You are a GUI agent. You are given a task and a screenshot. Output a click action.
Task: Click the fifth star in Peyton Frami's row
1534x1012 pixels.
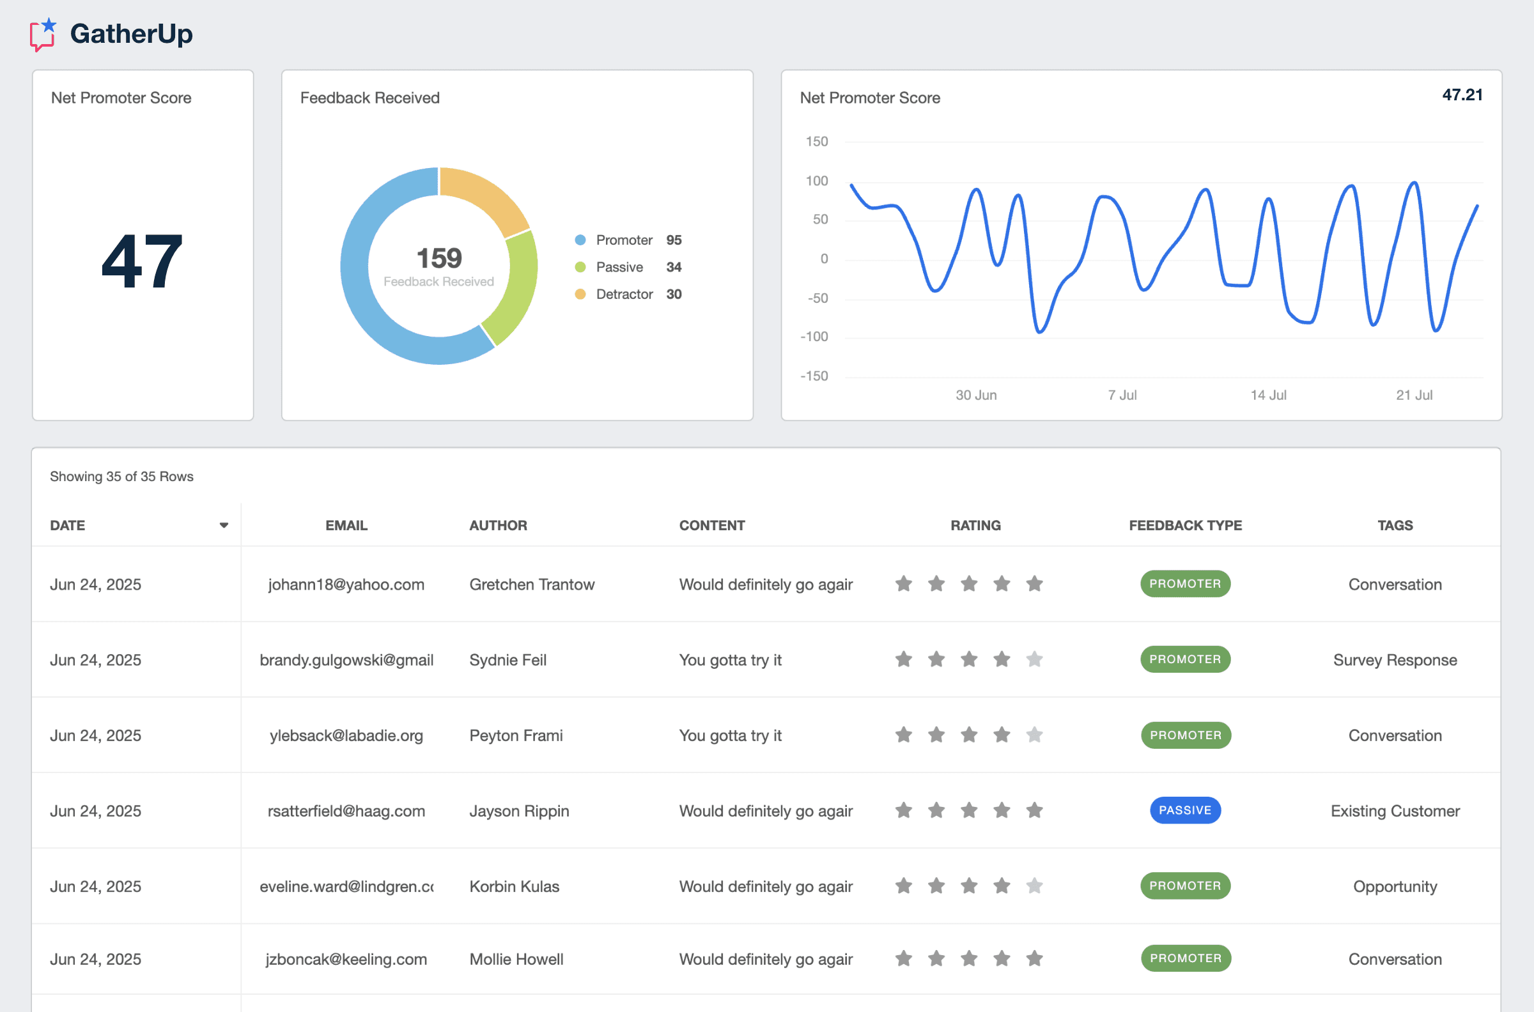1034,735
